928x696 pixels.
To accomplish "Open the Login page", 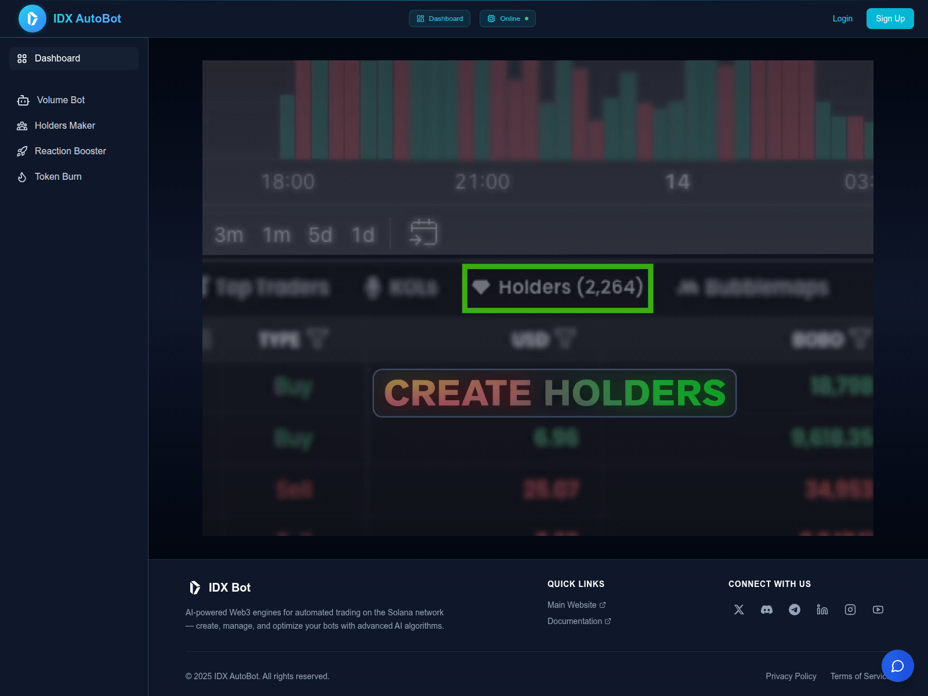I will coord(842,19).
